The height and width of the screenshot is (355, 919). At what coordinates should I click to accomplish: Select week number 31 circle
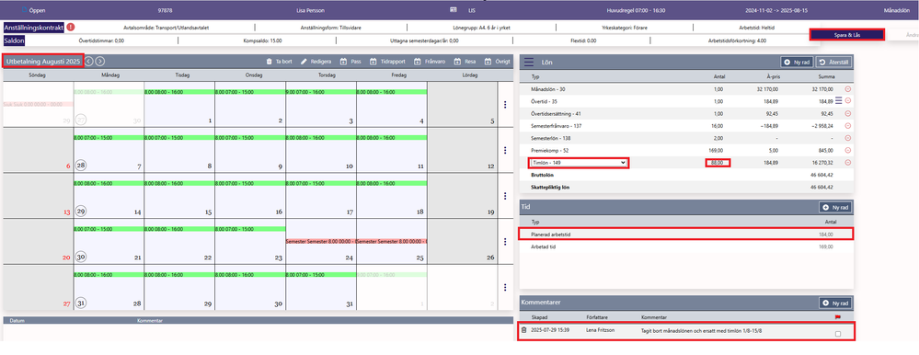coord(81,303)
